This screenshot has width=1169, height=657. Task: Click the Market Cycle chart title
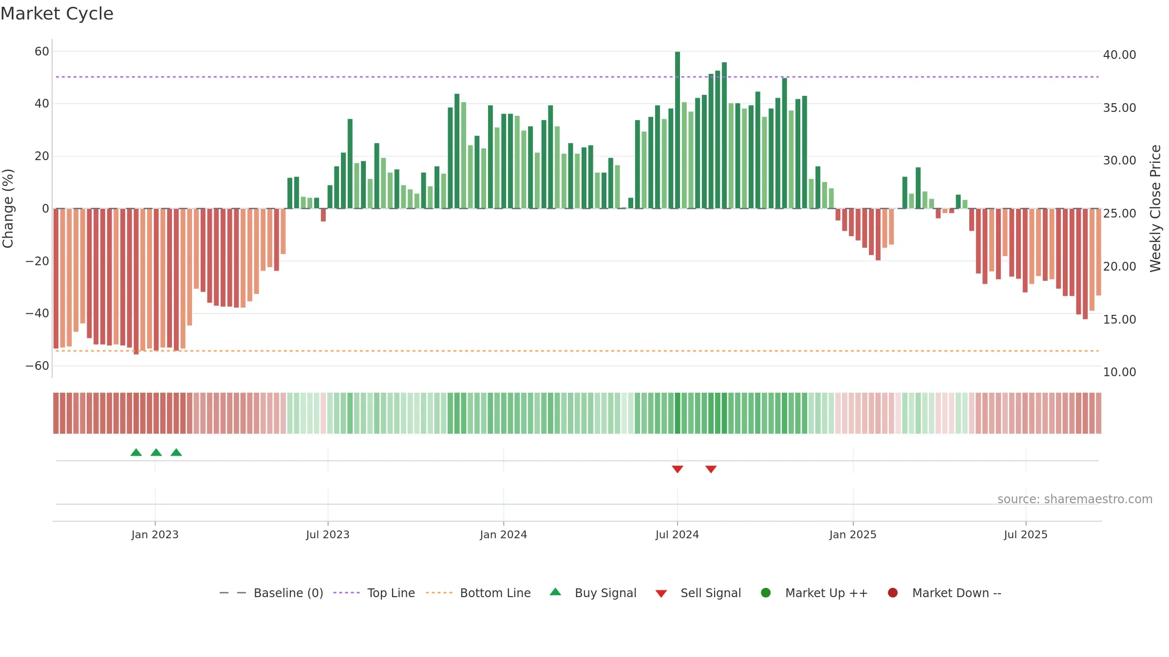[57, 14]
